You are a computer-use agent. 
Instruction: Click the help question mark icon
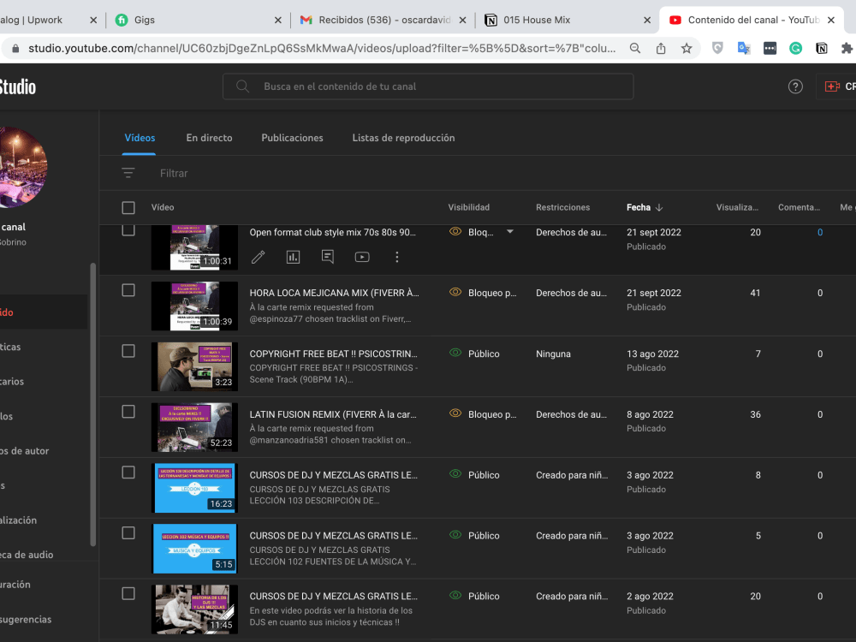tap(795, 86)
